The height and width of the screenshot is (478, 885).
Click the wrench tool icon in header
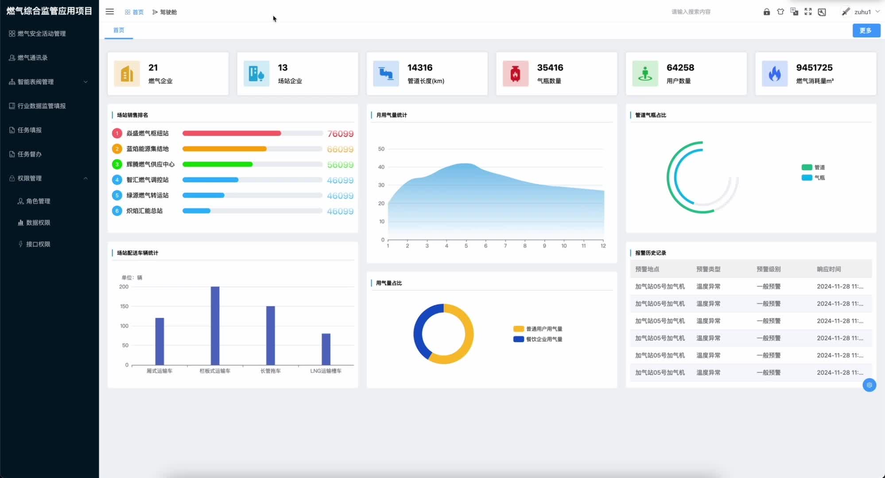[822, 12]
